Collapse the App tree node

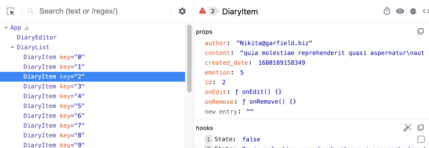tap(6, 28)
